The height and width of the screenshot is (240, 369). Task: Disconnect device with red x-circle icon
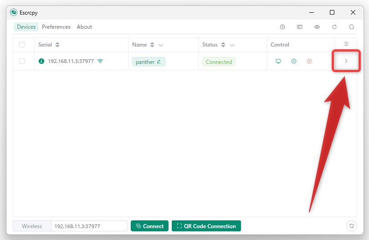point(309,61)
